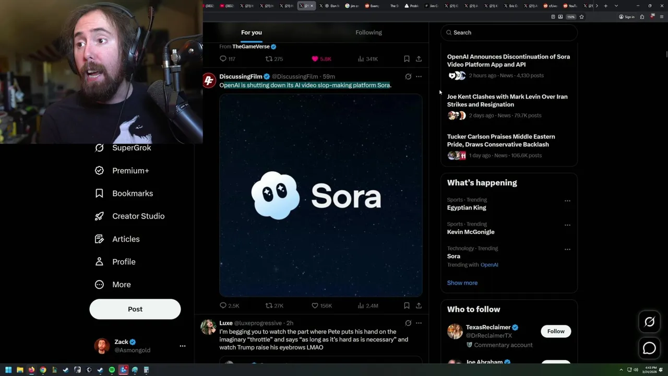The width and height of the screenshot is (668, 376).
Task: Switch to the Following tab
Action: point(369,32)
